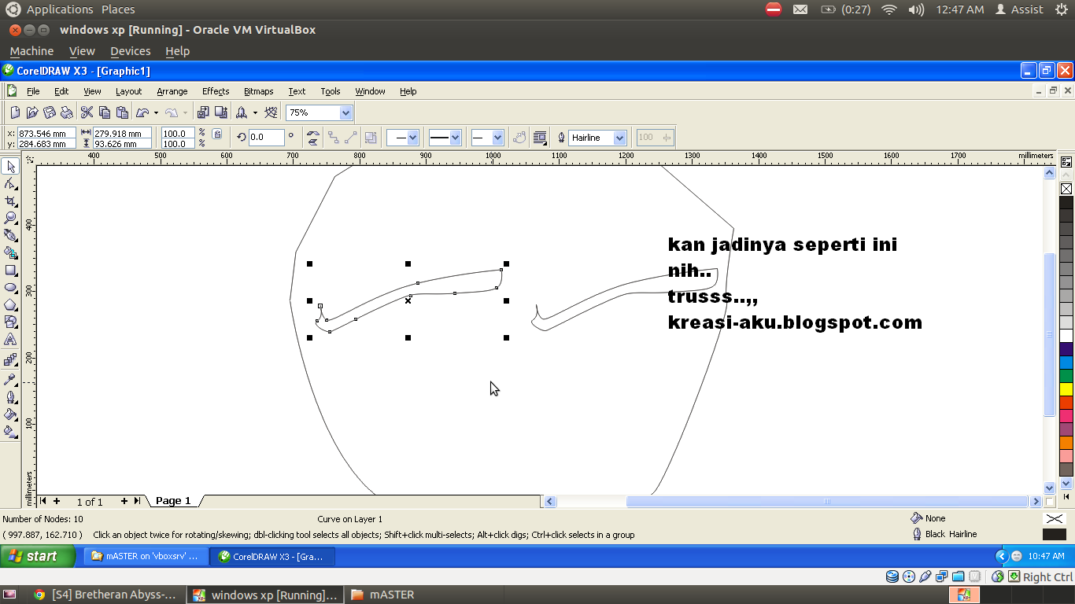
Task: Expand the Undo history dropdown arrow
Action: (x=156, y=112)
